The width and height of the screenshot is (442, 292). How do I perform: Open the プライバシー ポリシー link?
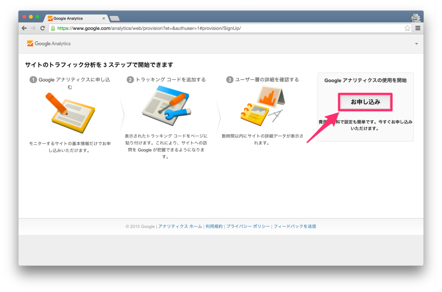coord(248,226)
